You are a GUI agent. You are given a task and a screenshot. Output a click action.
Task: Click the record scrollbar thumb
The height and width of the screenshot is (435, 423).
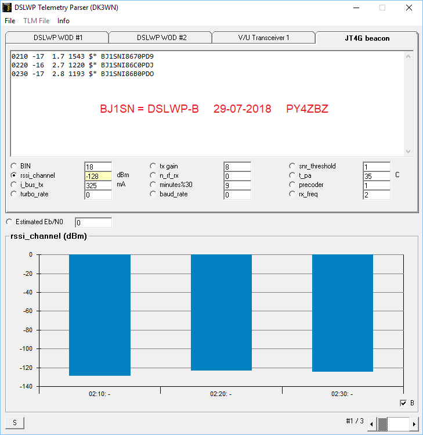[383, 423]
